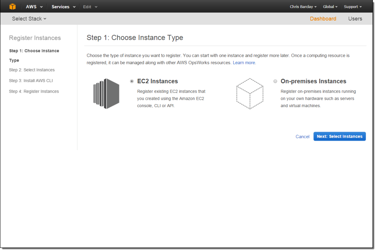Open the AWS dropdown menu
Image resolution: width=377 pixels, height=252 pixels.
point(34,7)
